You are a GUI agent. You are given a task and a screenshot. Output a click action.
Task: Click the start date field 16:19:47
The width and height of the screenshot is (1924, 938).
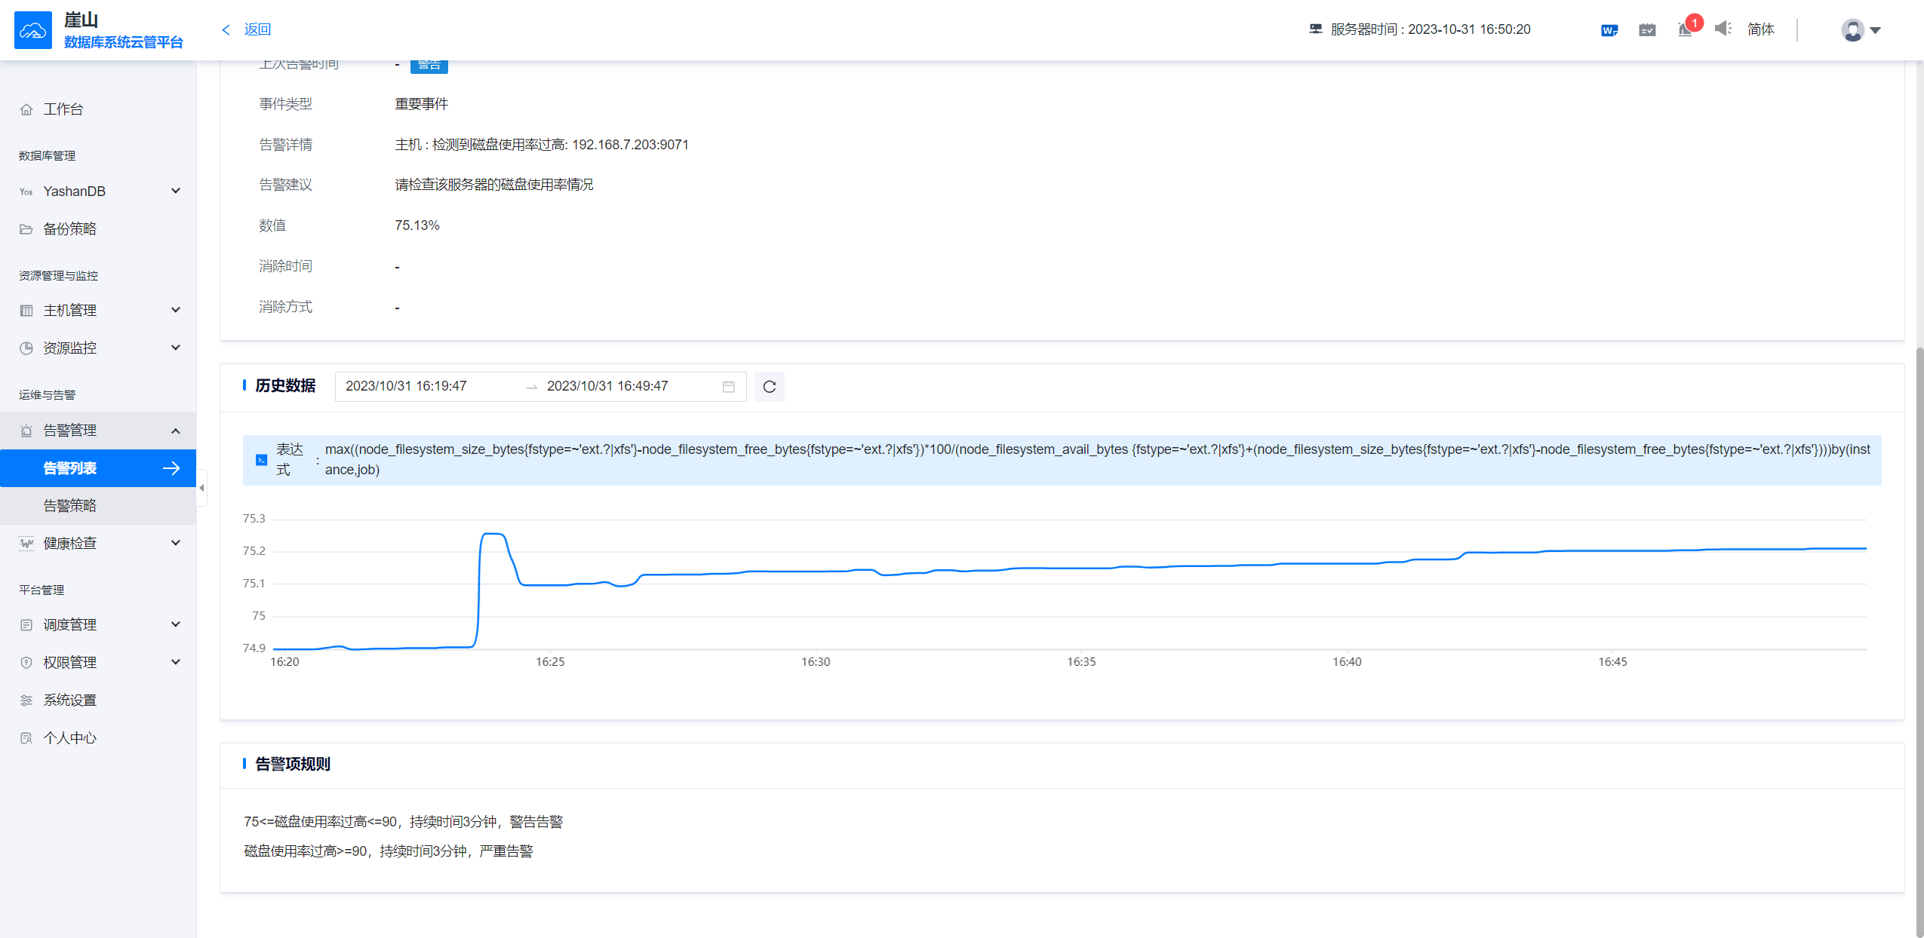(406, 386)
